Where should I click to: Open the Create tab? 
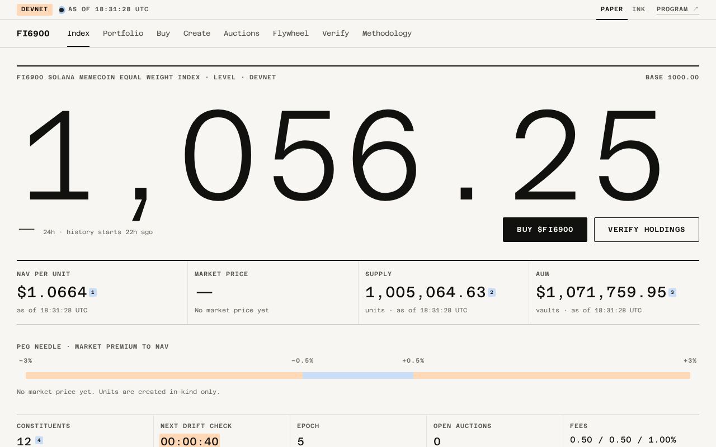197,34
